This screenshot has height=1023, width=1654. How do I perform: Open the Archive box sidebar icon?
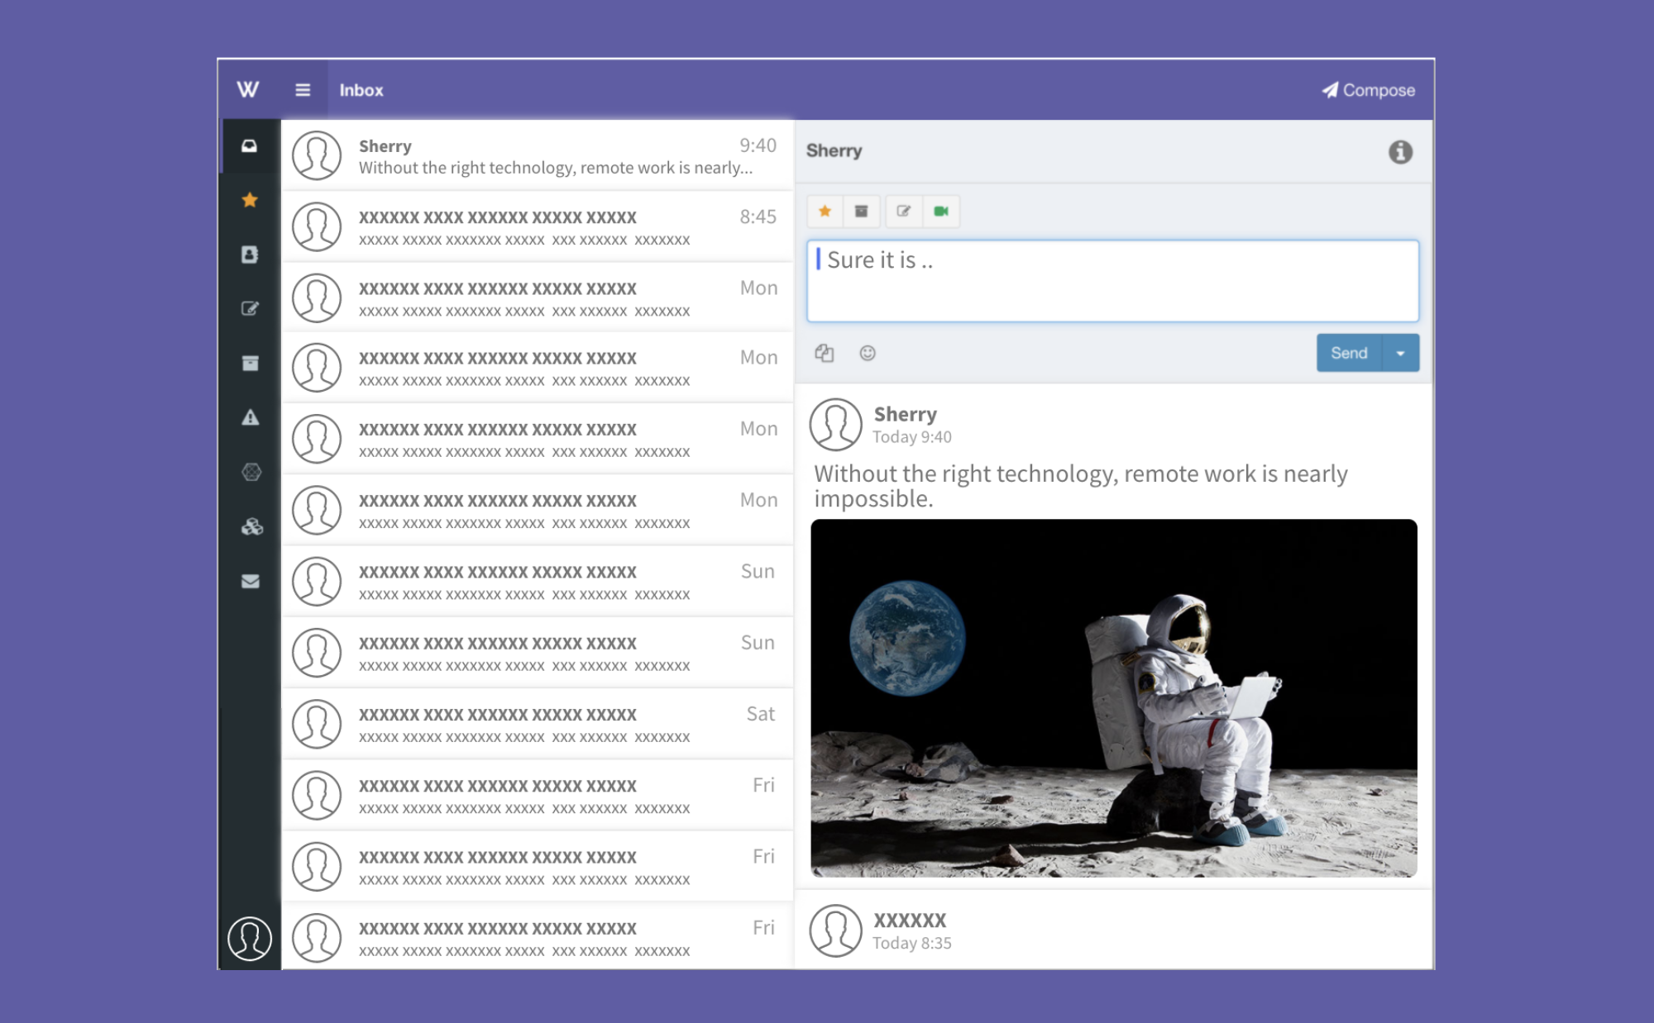(250, 363)
